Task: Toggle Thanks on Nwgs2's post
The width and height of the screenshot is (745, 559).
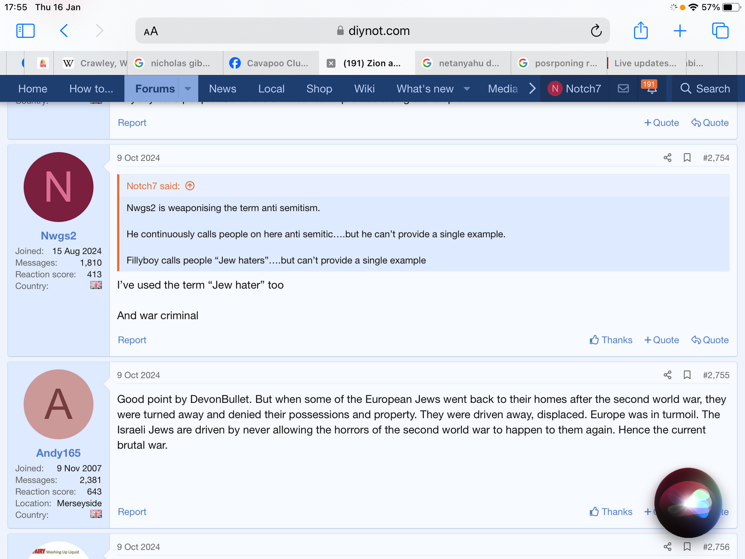Action: 611,340
